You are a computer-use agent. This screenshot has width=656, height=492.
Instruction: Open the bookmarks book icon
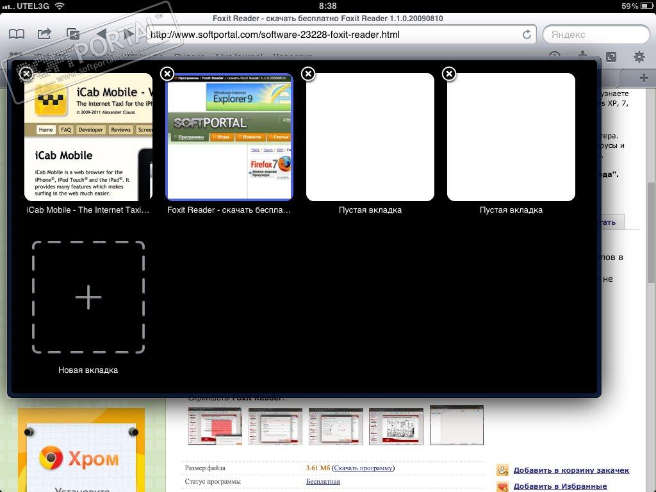coord(17,35)
